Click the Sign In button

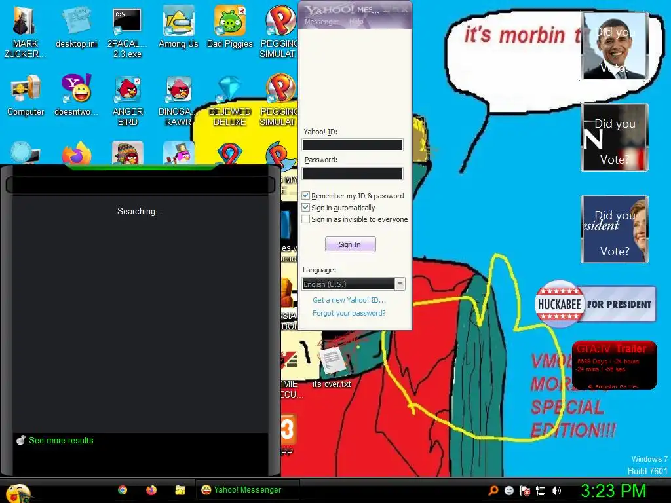click(x=350, y=244)
